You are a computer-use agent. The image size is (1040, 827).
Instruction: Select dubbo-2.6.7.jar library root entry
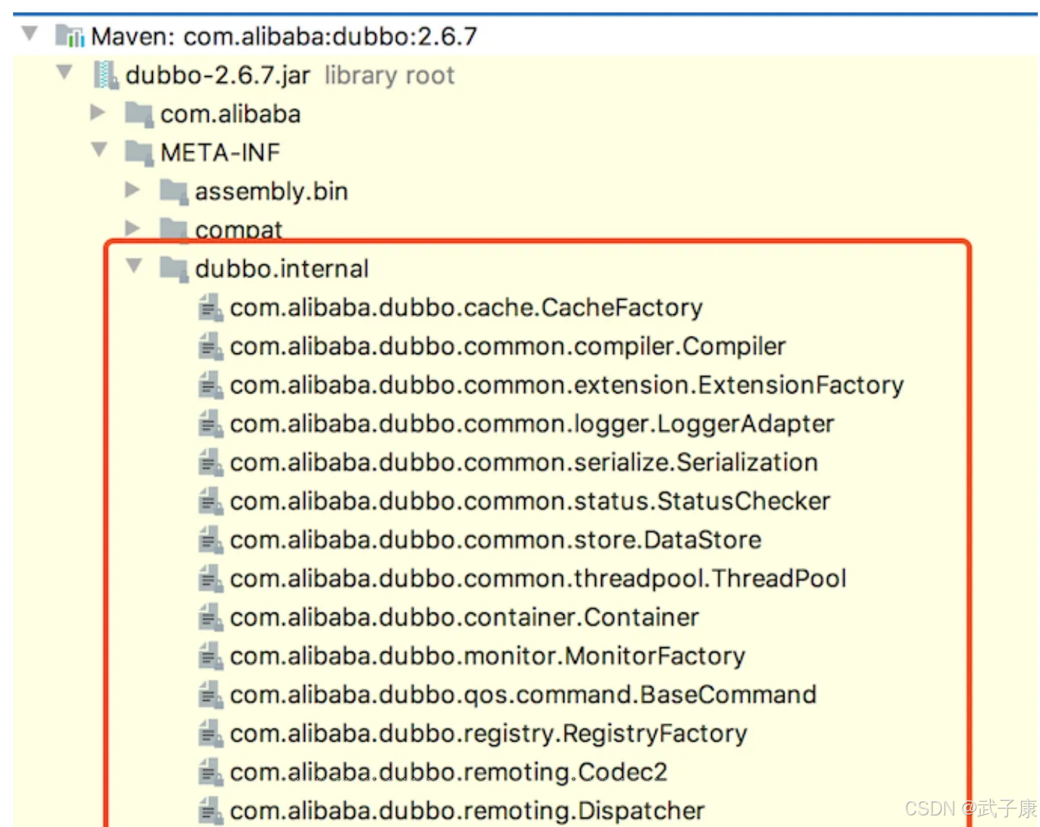click(290, 75)
